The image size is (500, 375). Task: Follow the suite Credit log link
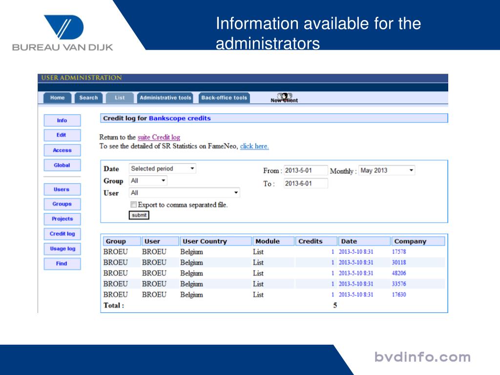coord(159,137)
